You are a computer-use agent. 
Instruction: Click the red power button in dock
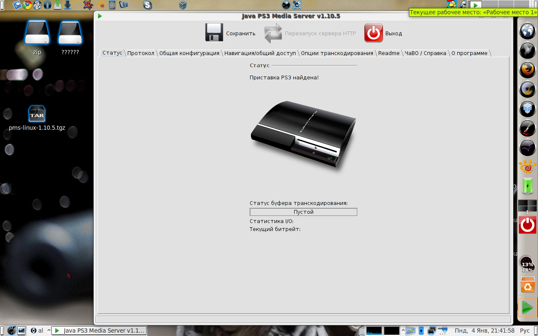[527, 225]
